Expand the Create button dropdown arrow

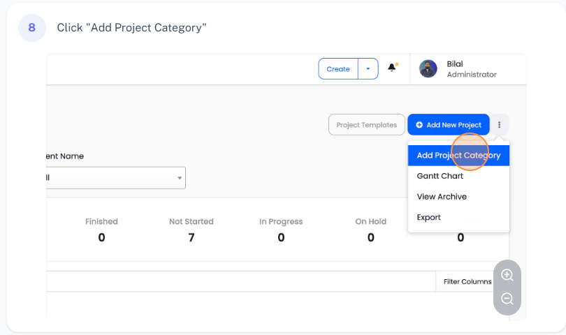click(x=368, y=69)
